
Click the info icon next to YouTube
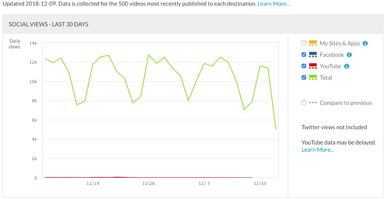pos(346,66)
